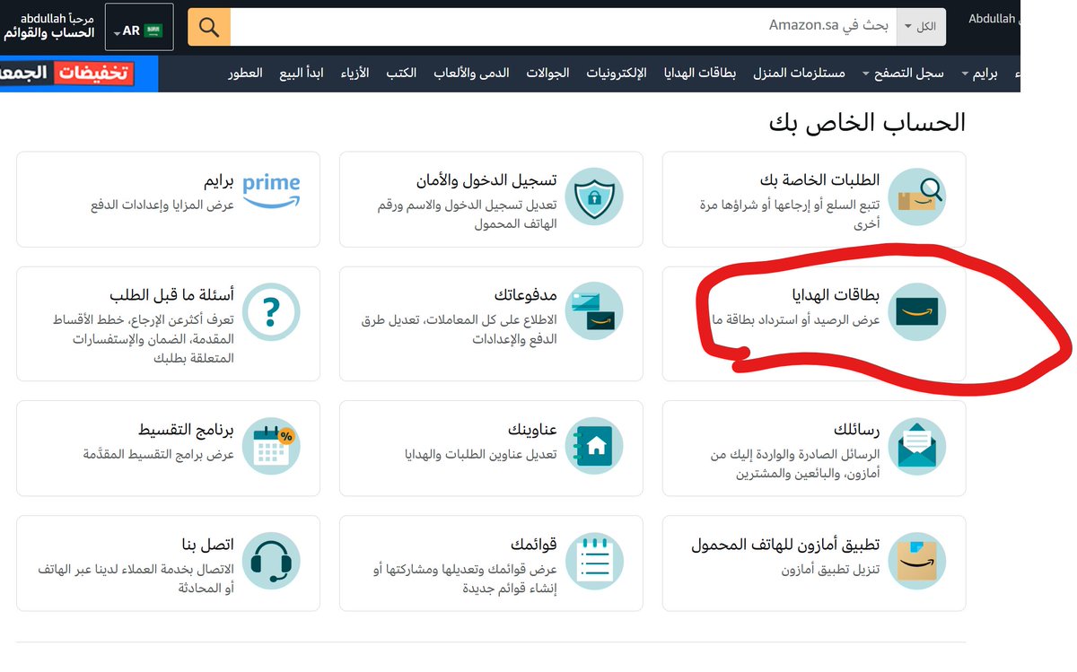Open the بطاقات الهدايا card title
1077x672 pixels.
click(835, 296)
